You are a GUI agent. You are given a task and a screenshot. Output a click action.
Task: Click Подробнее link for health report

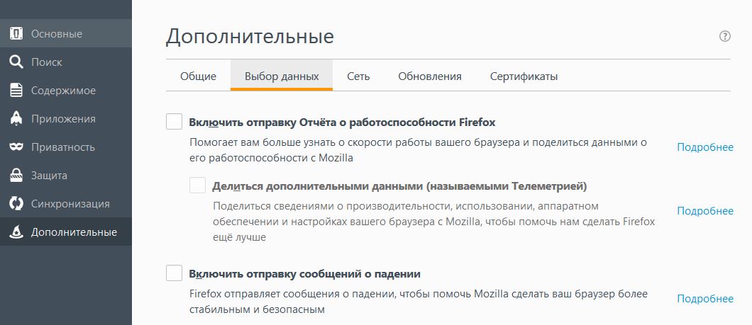click(705, 147)
